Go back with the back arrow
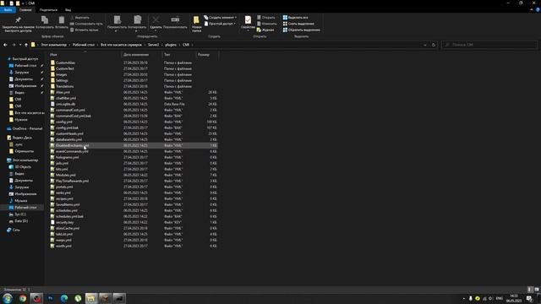This screenshot has height=304, width=541. click(x=5, y=45)
